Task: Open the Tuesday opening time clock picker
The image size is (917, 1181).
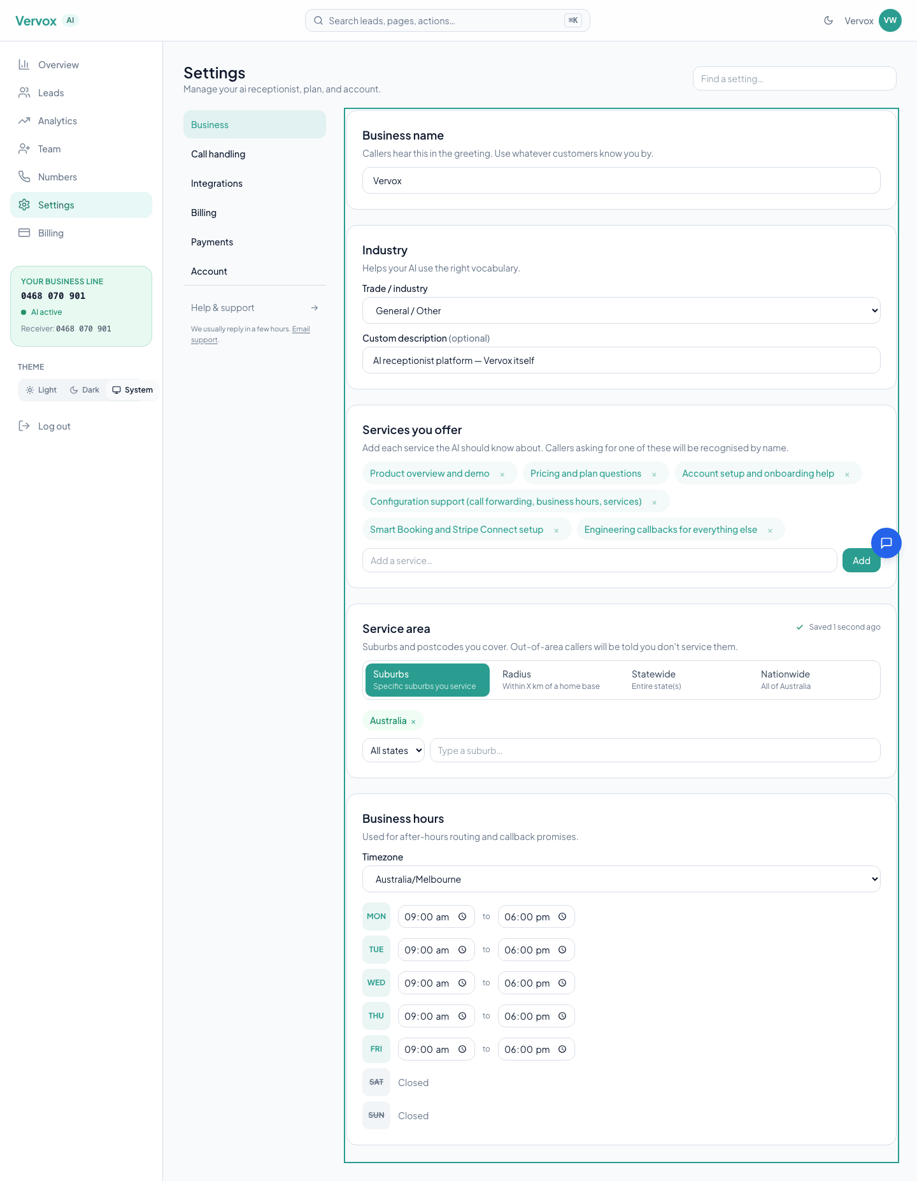Action: [x=462, y=950]
